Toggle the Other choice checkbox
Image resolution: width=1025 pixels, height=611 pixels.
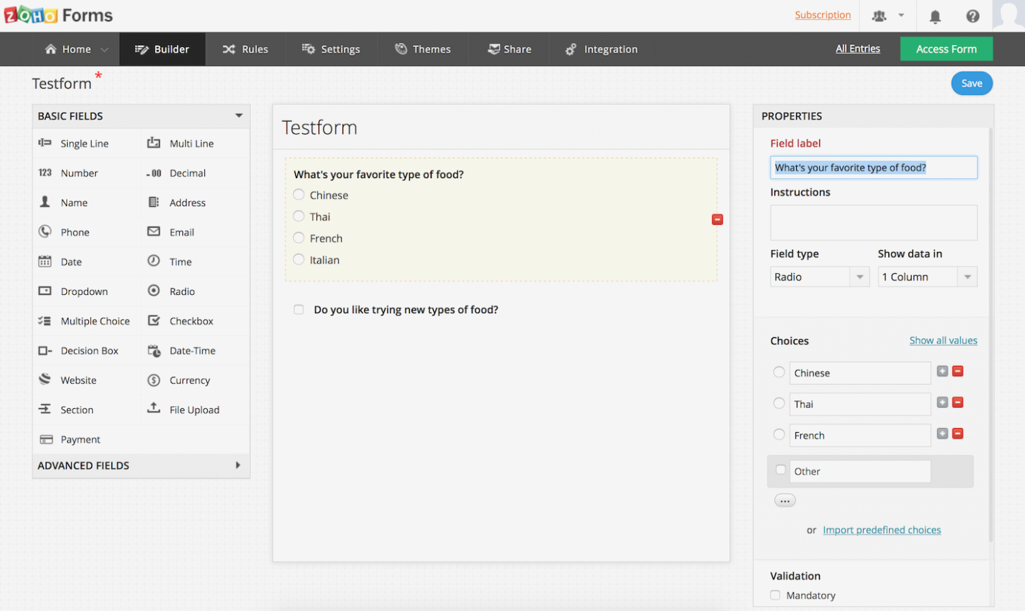point(781,470)
